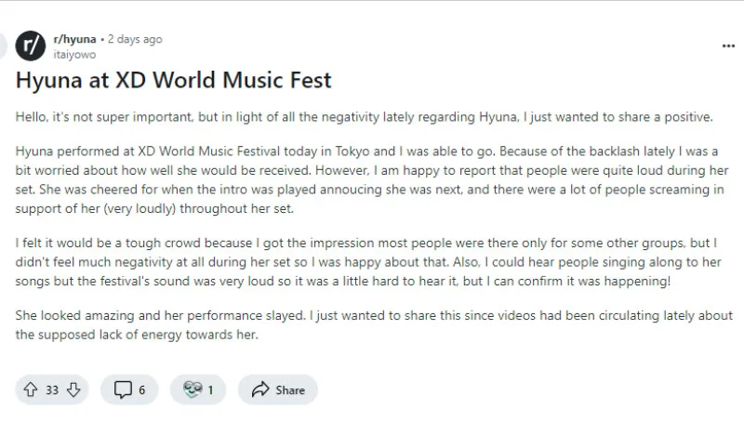Downvote the Hyuna post
This screenshot has height=422, width=744.
coord(73,390)
